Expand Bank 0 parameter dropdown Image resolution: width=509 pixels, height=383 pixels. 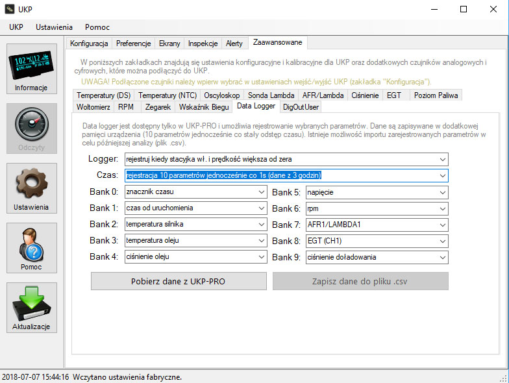click(x=195, y=192)
